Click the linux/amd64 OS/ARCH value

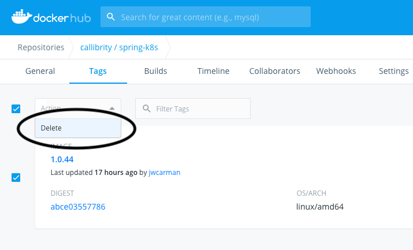tap(320, 207)
